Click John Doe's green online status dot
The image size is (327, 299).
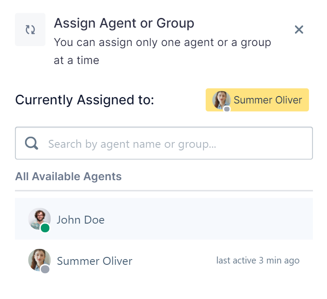coord(45,228)
